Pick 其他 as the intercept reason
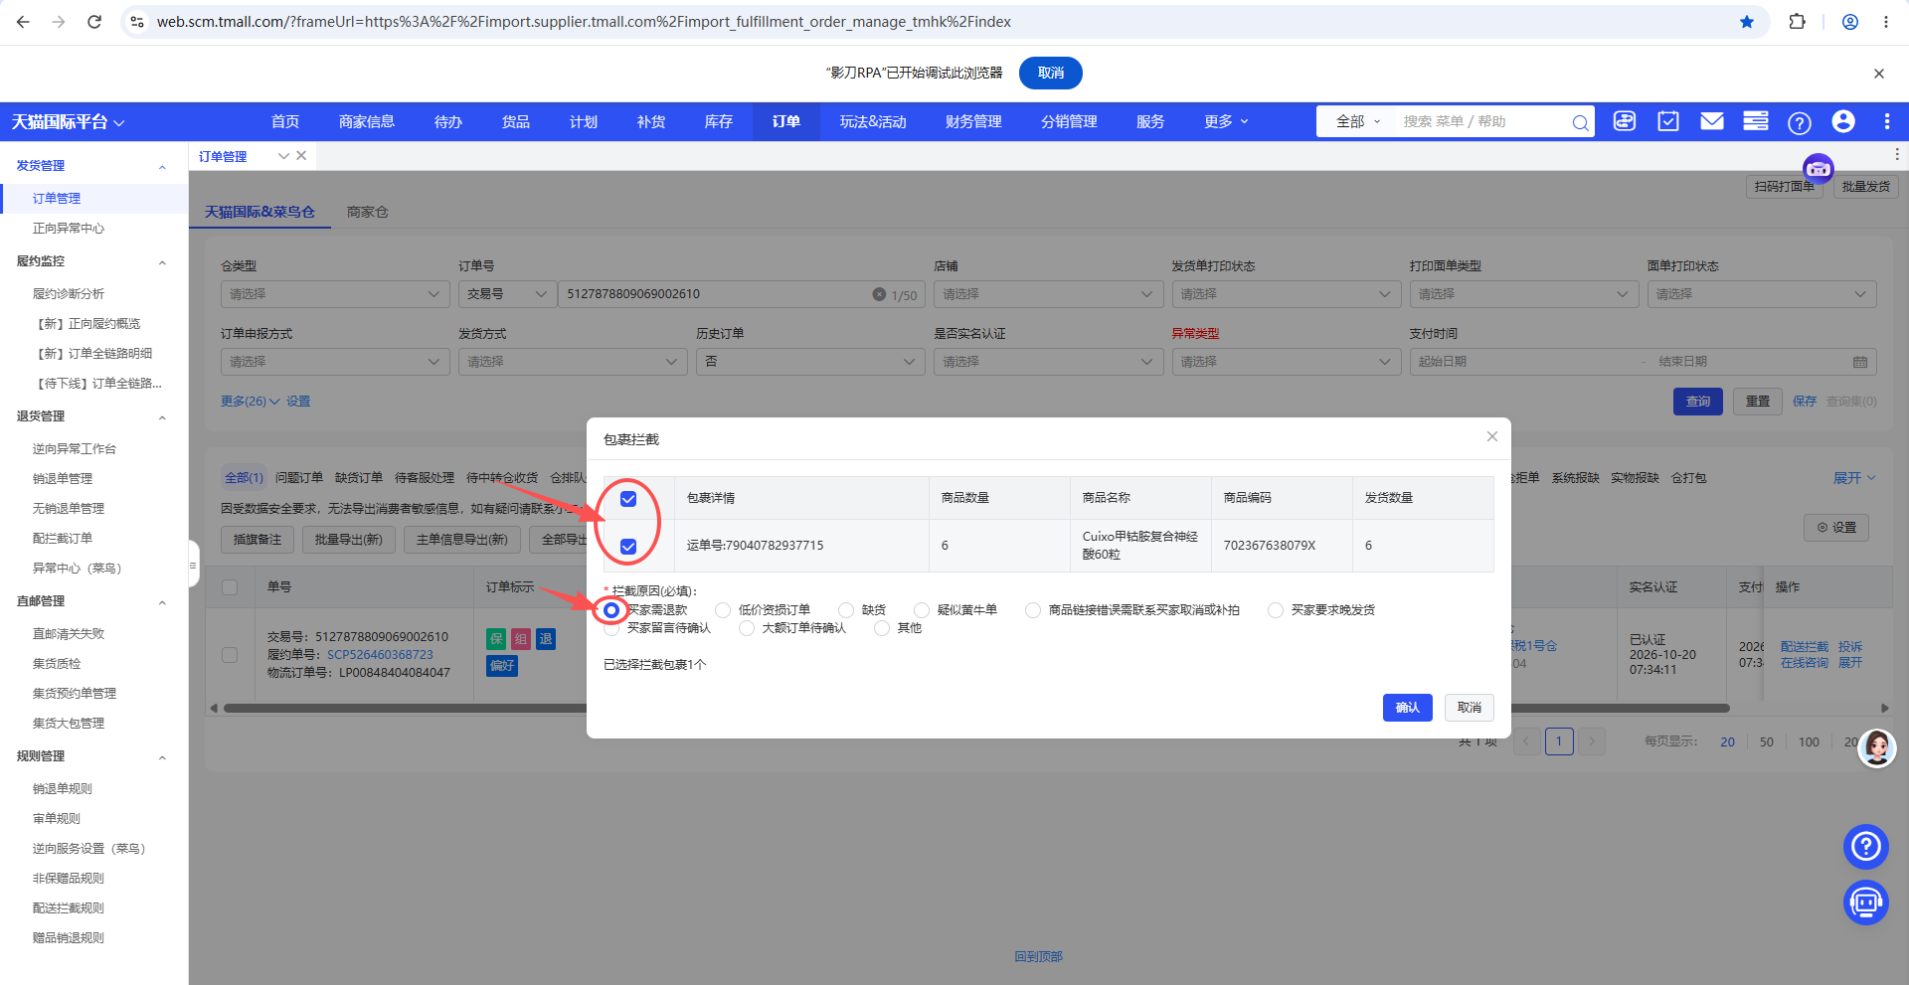Image resolution: width=1909 pixels, height=985 pixels. pyautogui.click(x=882, y=628)
